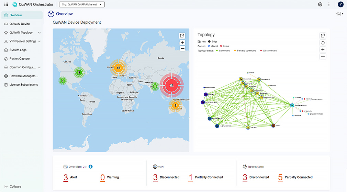The image size is (347, 192).
Task: Collapse the left sidebar
Action: pyautogui.click(x=13, y=187)
